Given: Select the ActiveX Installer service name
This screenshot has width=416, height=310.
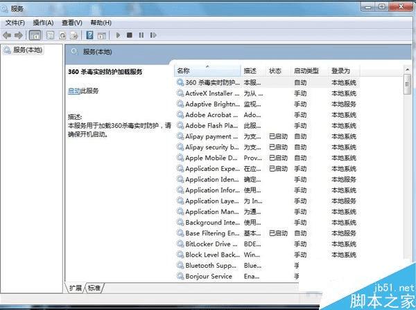Looking at the screenshot, I should pyautogui.click(x=212, y=93).
